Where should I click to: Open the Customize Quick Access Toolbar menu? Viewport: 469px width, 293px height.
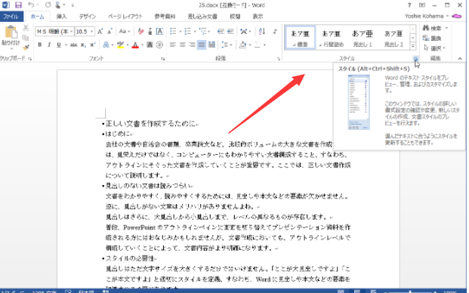click(73, 5)
